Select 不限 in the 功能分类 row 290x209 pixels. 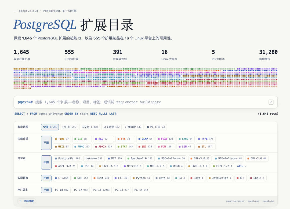click(46, 143)
